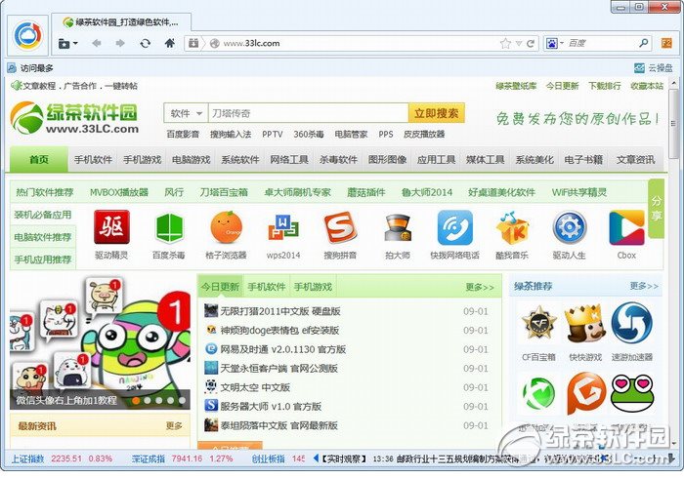684x478 pixels.
Task: Open 速游加速器 icon
Action: tap(631, 323)
